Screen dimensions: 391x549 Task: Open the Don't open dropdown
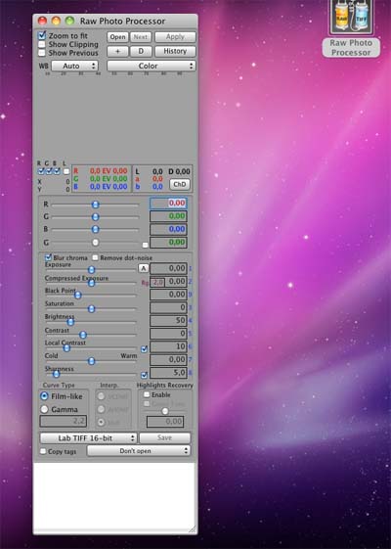coord(139,451)
